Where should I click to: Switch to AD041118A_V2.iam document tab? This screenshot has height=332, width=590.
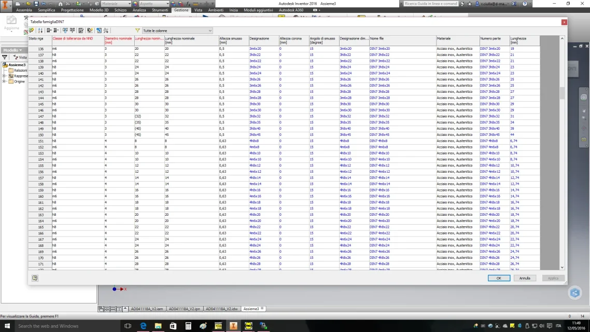(x=147, y=309)
